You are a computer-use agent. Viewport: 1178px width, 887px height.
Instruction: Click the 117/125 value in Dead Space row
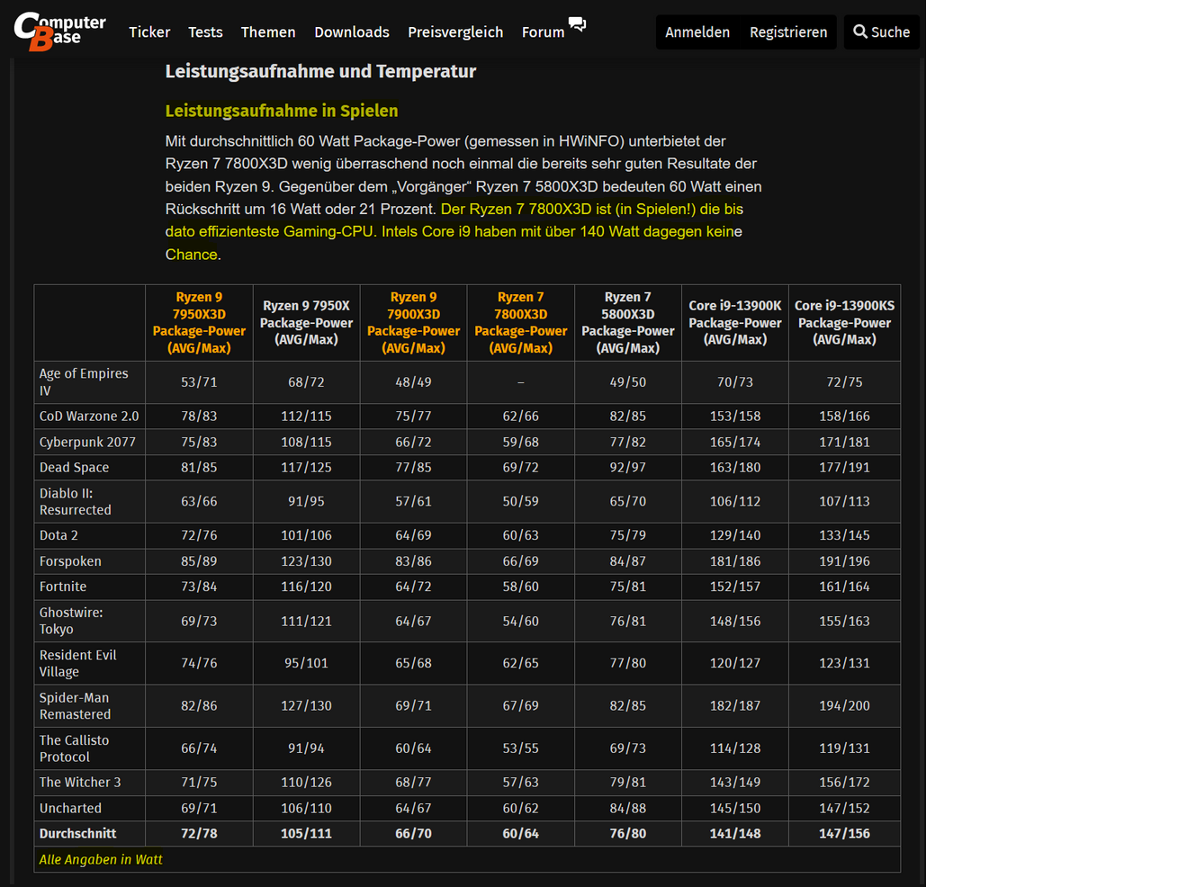306,468
